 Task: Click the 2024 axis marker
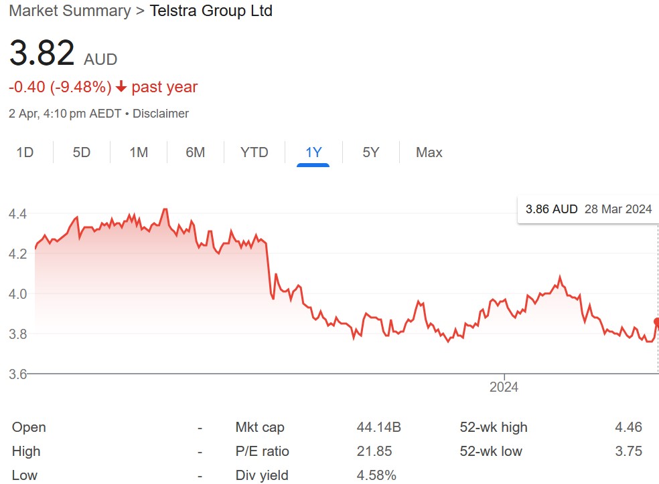(x=504, y=387)
